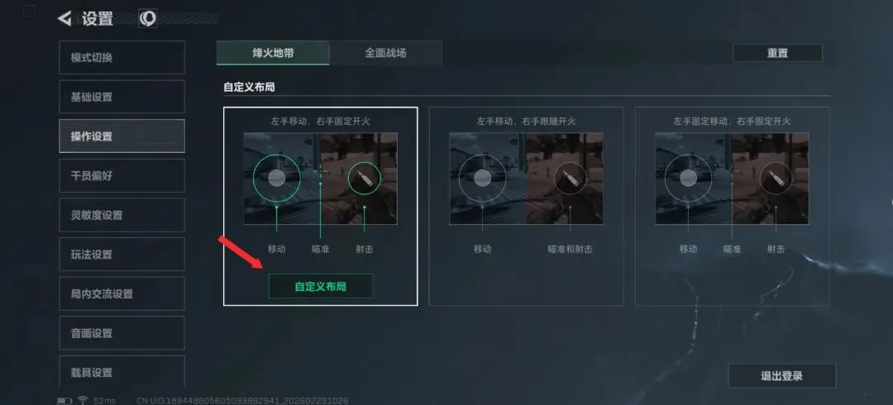Switch to the 全面战场 tab
893x405 pixels.
tap(385, 53)
